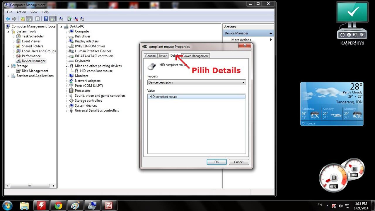This screenshot has height=211, width=375.
Task: Select Local Users and Groups
Action: click(39, 51)
